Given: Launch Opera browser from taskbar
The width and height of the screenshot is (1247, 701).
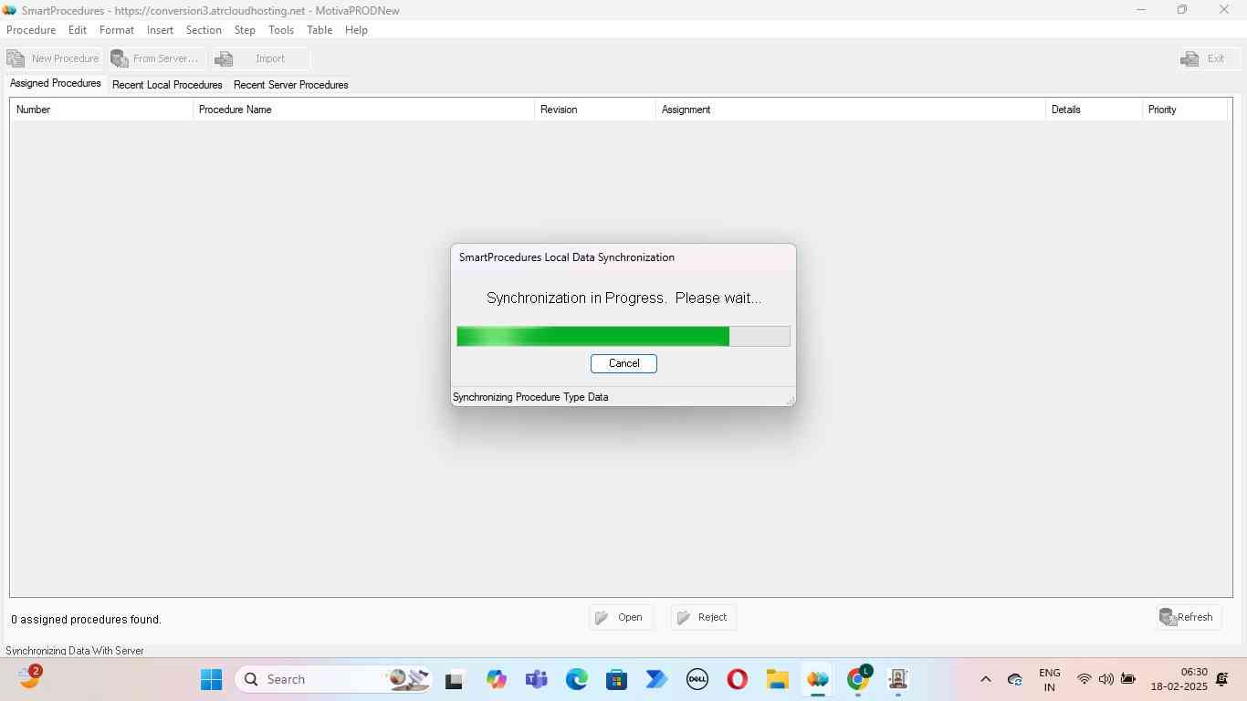Looking at the screenshot, I should 737,679.
